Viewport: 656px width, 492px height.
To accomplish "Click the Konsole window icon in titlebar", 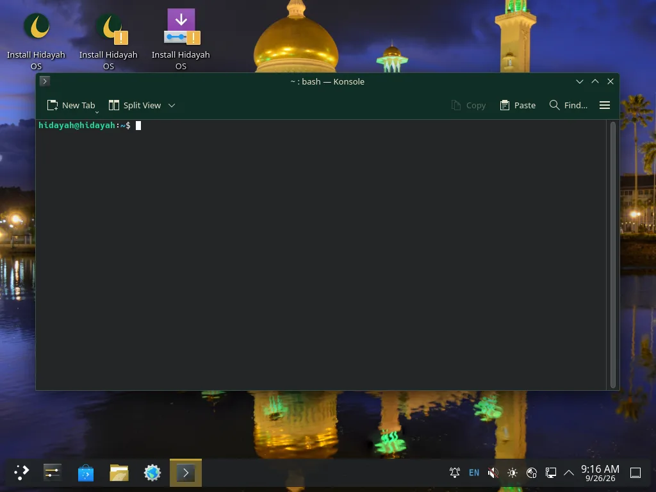I will tap(45, 81).
